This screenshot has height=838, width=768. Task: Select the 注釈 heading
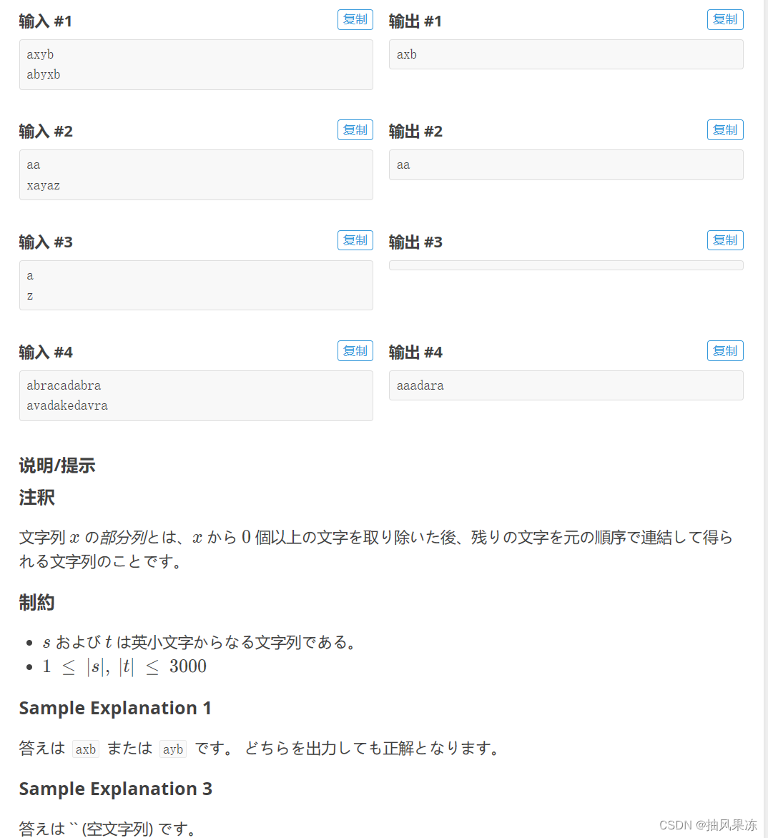point(36,497)
